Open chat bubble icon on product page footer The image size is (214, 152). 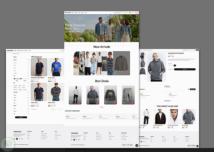[197, 146]
